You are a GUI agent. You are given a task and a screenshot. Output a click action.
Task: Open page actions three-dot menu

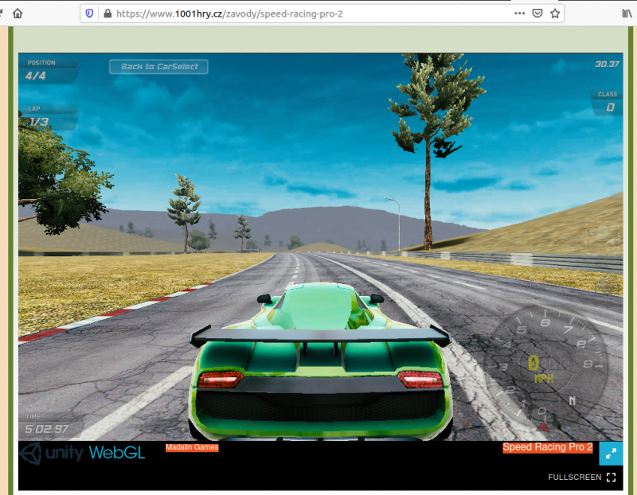(520, 14)
